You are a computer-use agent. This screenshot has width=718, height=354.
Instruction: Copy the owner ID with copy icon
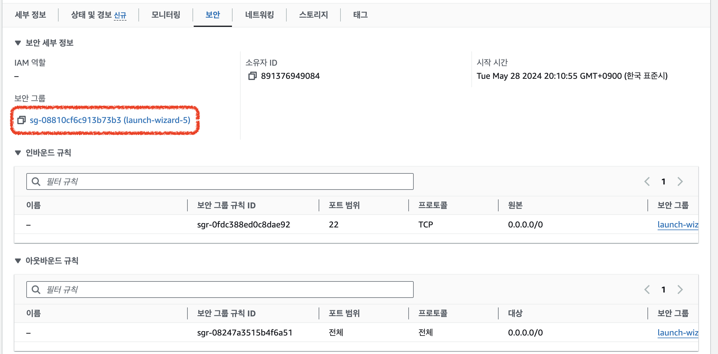(x=252, y=76)
